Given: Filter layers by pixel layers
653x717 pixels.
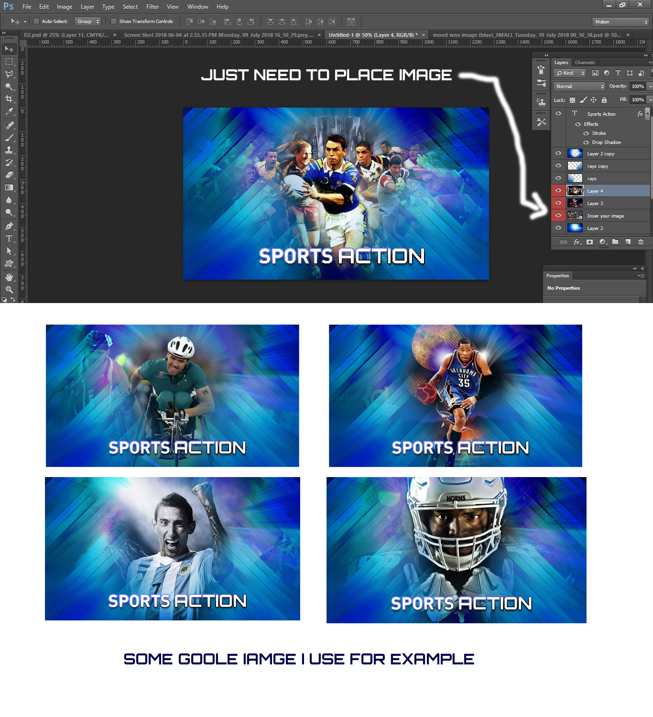Looking at the screenshot, I should click(595, 73).
